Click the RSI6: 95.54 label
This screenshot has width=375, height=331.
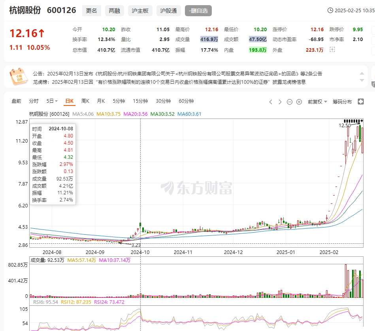point(45,302)
